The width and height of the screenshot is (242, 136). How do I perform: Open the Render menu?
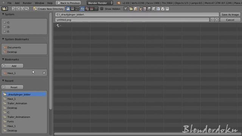(x=27, y=3)
